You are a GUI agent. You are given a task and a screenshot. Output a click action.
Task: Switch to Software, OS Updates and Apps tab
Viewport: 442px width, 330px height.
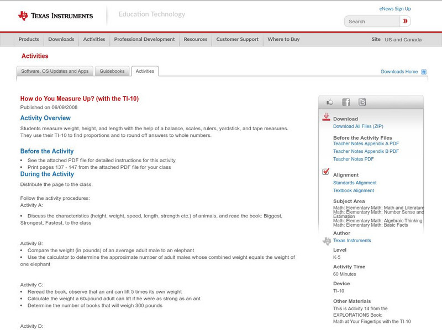coord(55,71)
